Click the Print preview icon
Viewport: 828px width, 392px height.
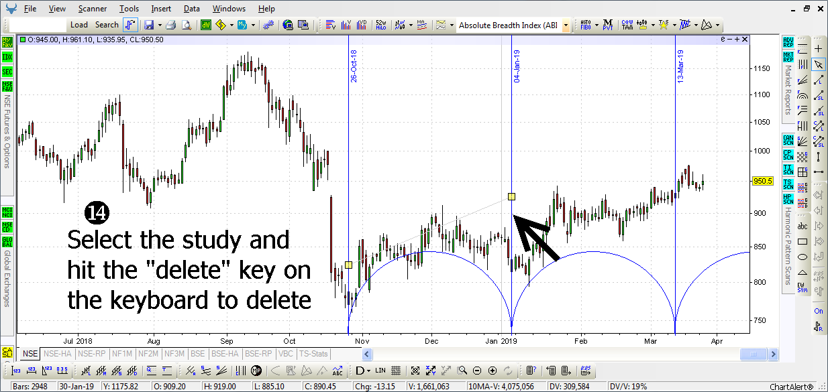coord(187,25)
